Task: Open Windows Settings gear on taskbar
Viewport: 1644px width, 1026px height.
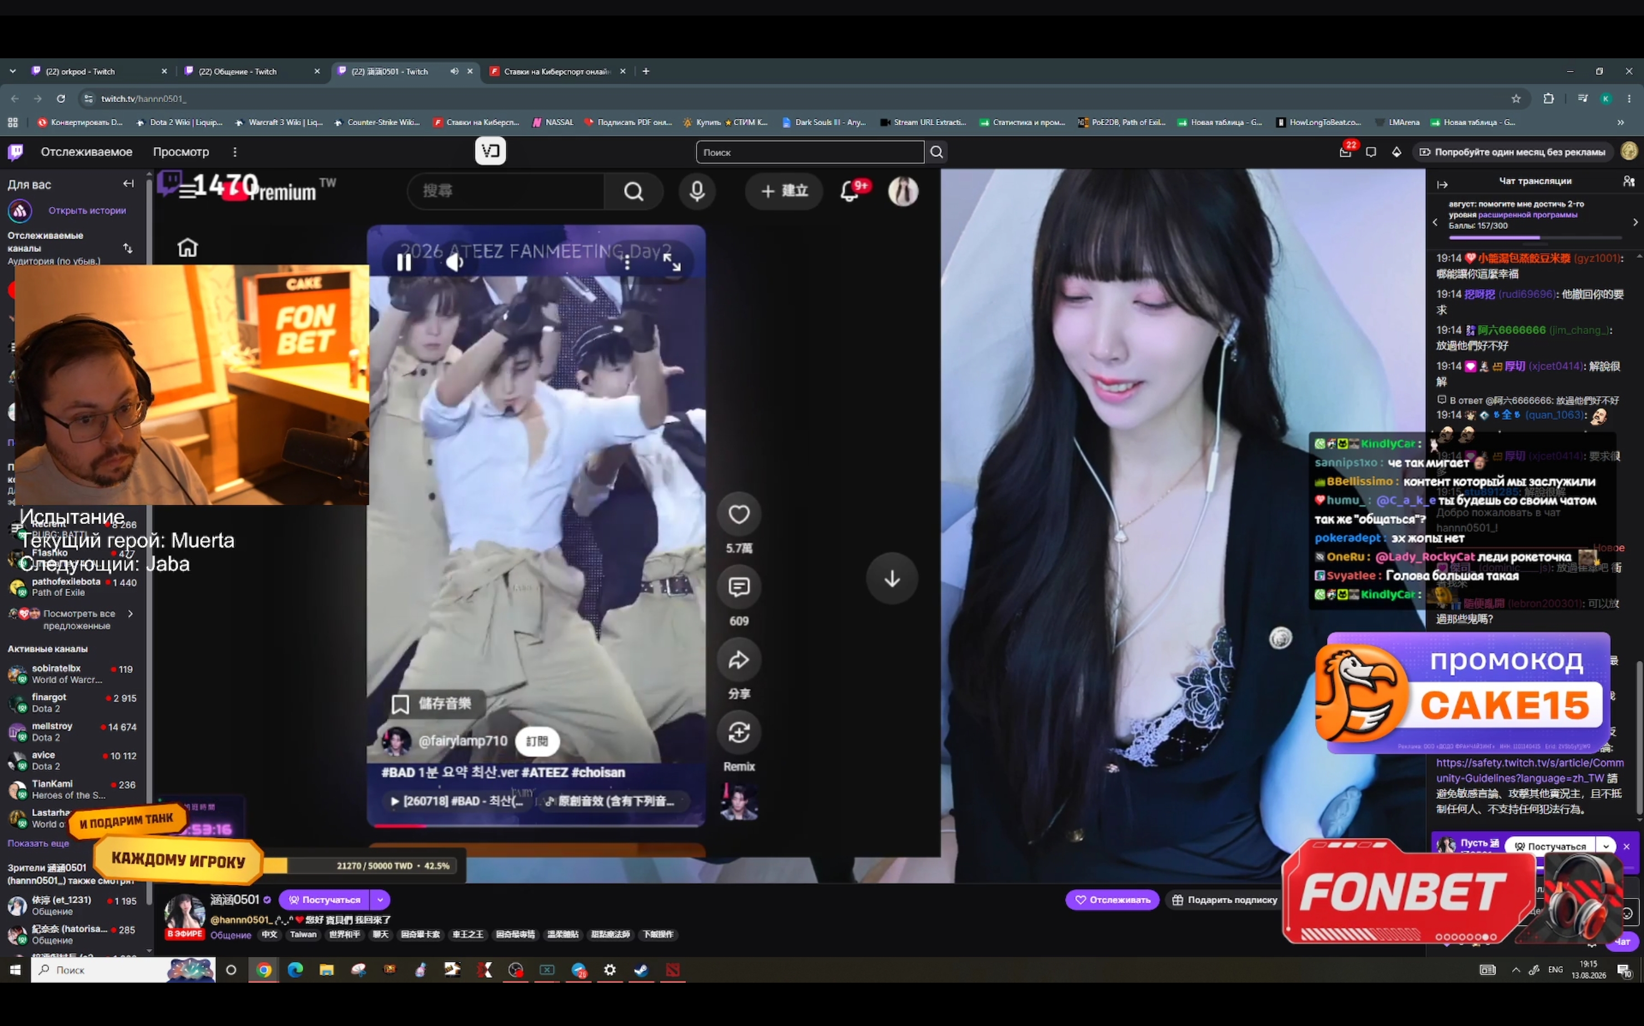Action: [609, 970]
